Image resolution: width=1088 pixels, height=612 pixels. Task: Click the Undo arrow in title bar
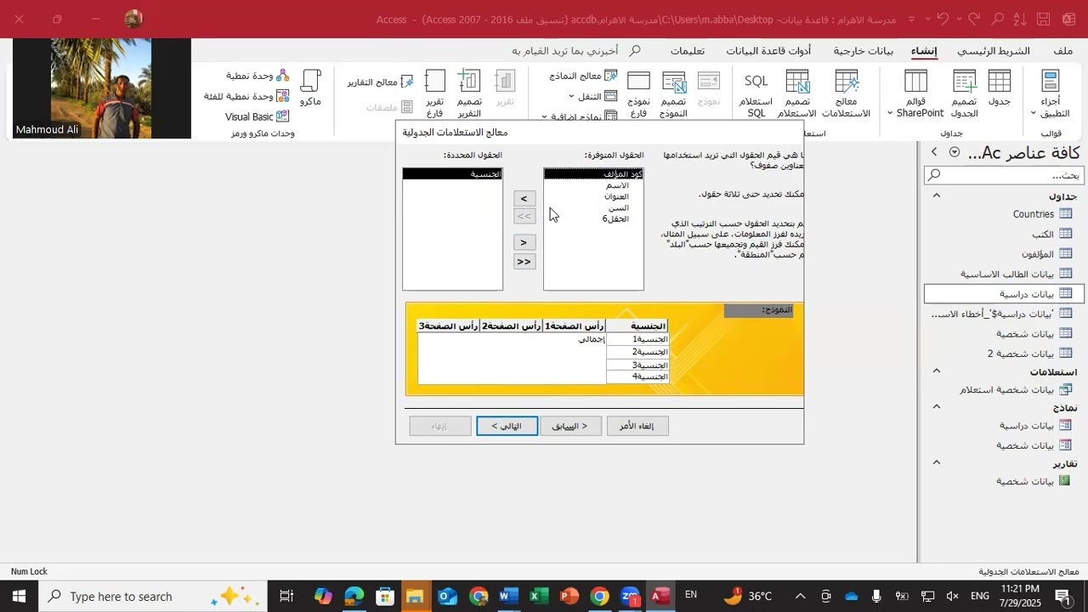tap(942, 19)
